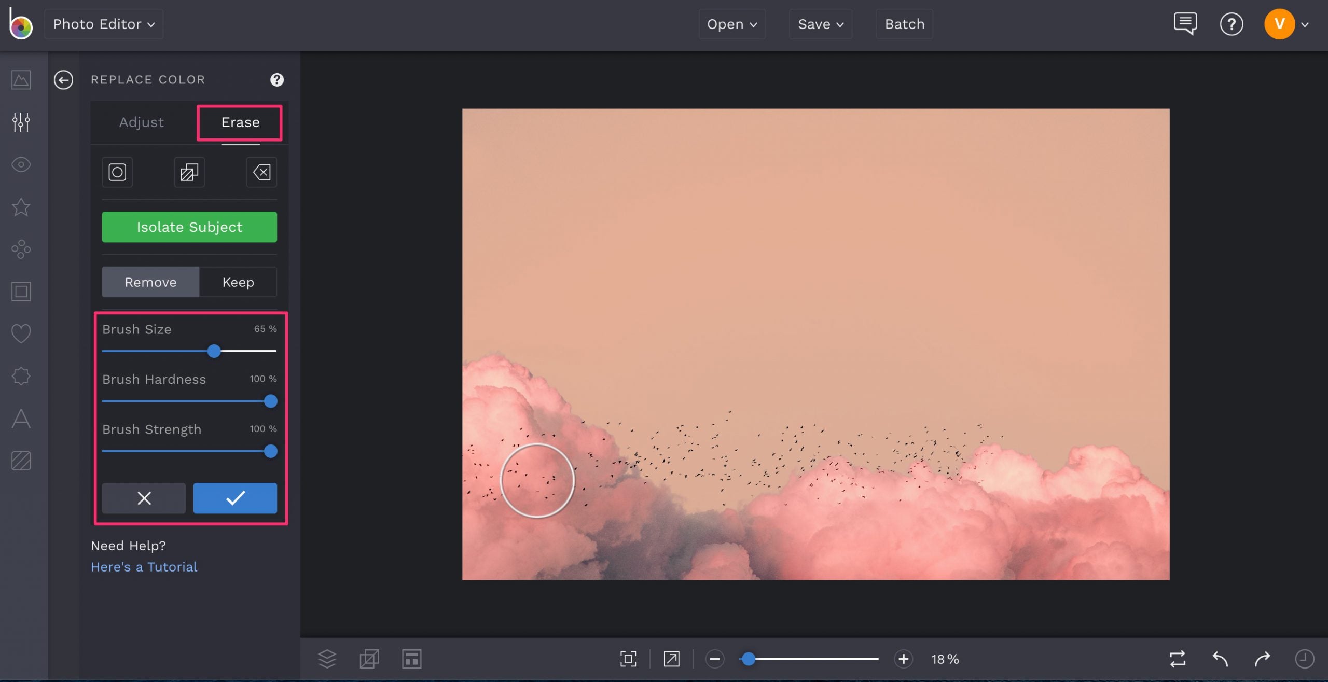Switch to the Adjust tab
Viewport: 1328px width, 682px height.
point(141,122)
